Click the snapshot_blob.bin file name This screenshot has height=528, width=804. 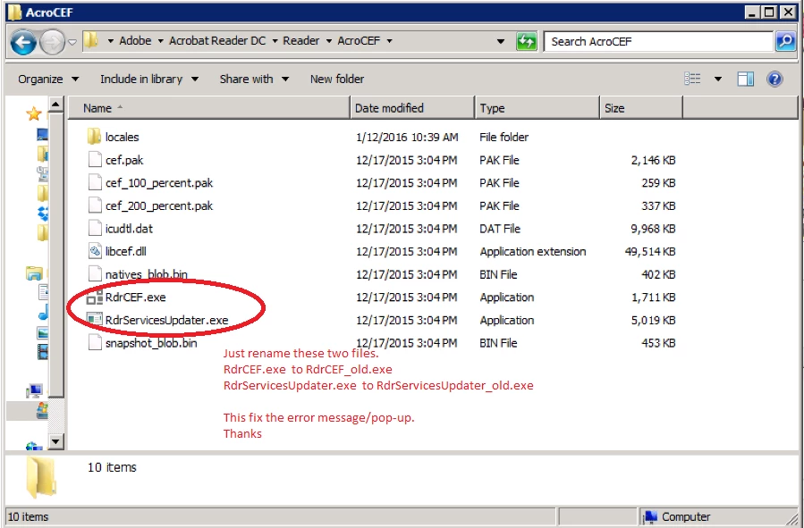151,343
